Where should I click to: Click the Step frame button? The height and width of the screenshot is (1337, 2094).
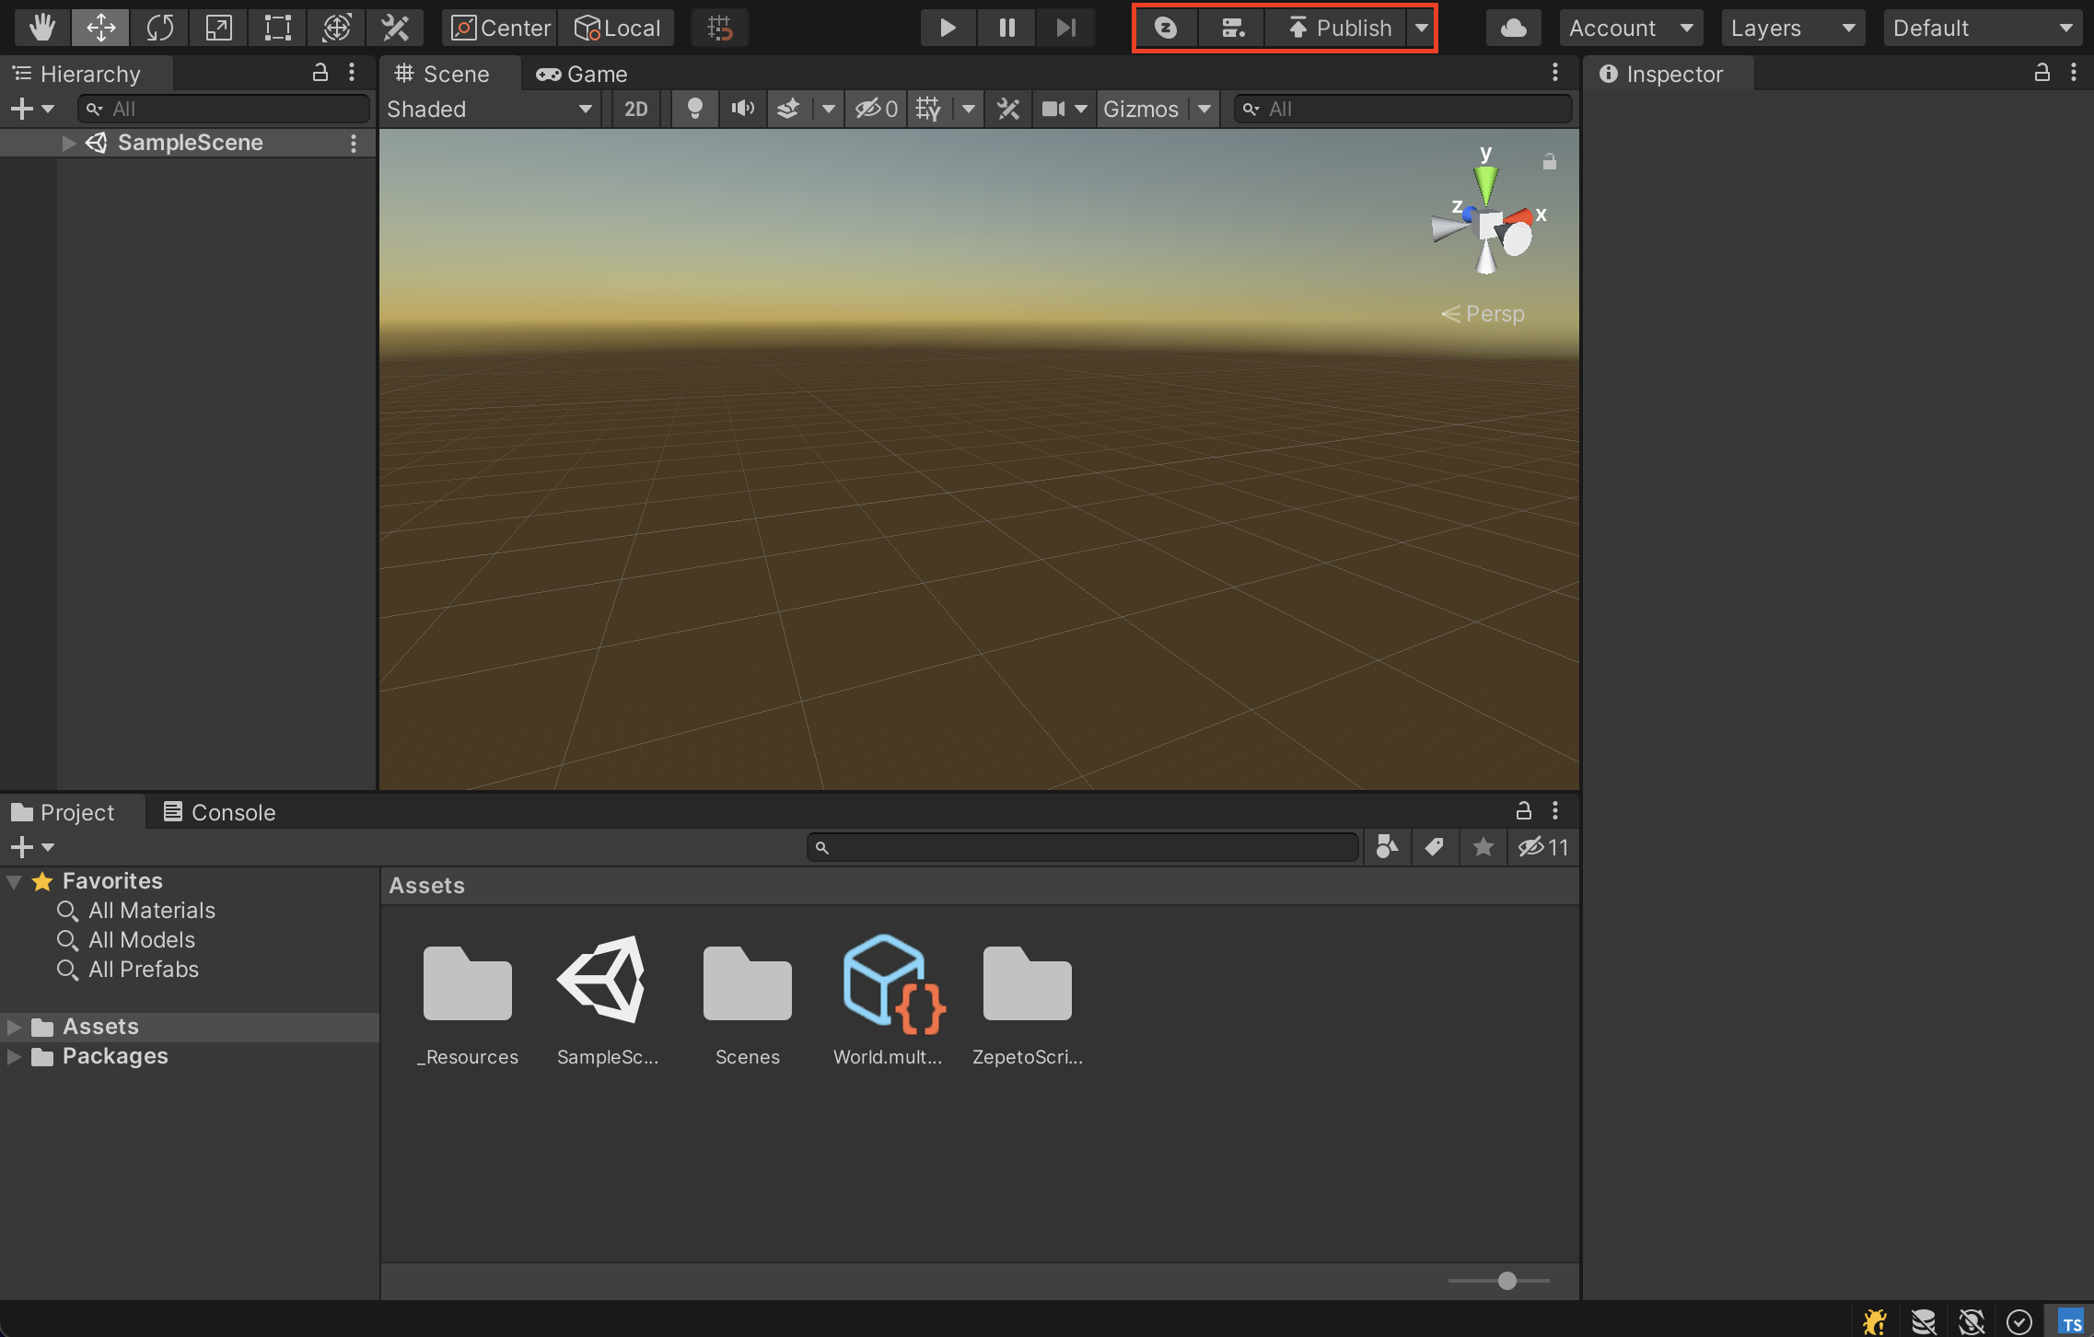pos(1065,28)
